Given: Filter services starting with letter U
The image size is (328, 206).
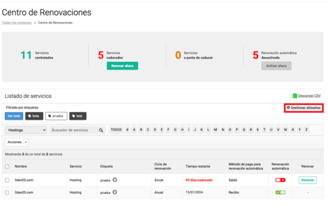Looking at the screenshot, I should 271,130.
